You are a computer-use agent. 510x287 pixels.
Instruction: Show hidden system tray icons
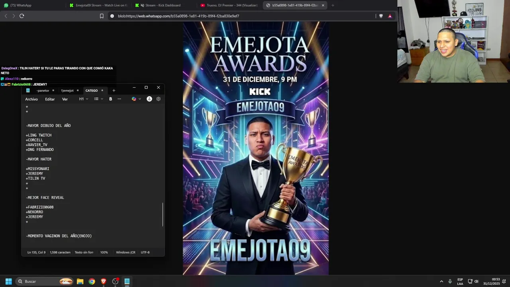(441, 281)
